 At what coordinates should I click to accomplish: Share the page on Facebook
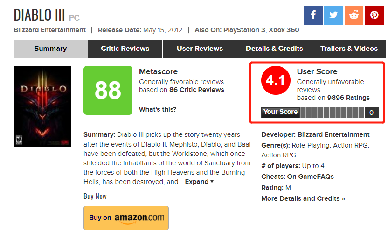[313, 15]
